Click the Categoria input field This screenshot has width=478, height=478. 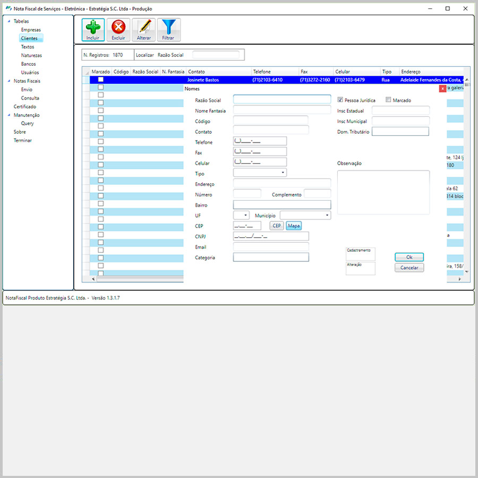pyautogui.click(x=271, y=257)
